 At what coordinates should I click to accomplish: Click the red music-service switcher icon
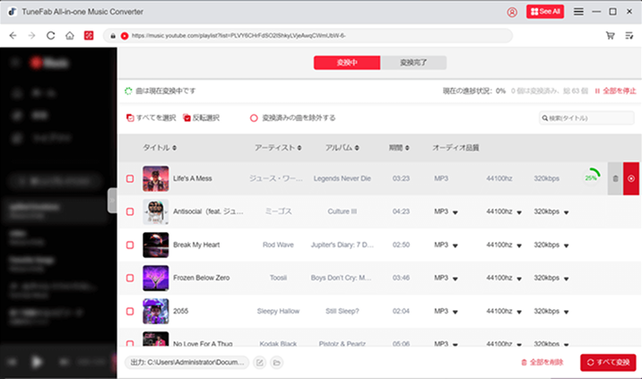pos(89,36)
